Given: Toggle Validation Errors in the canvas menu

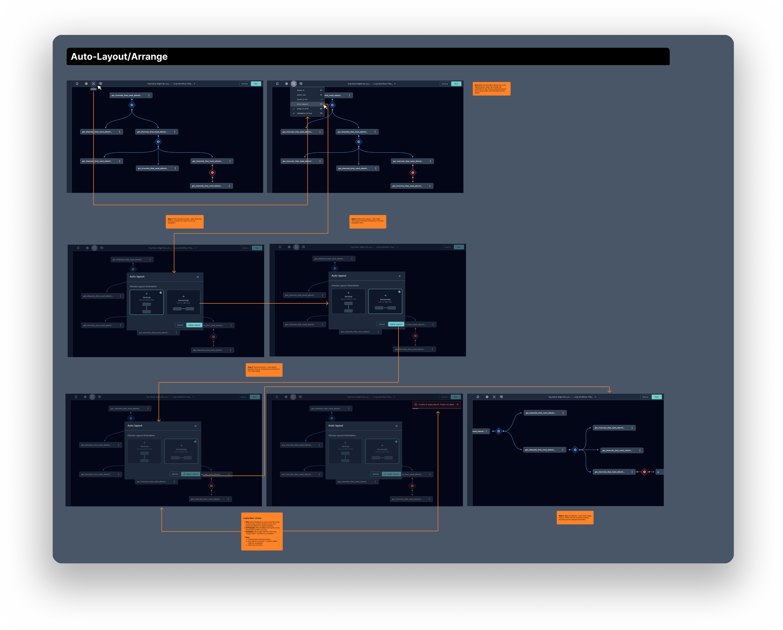Looking at the screenshot, I should point(304,113).
